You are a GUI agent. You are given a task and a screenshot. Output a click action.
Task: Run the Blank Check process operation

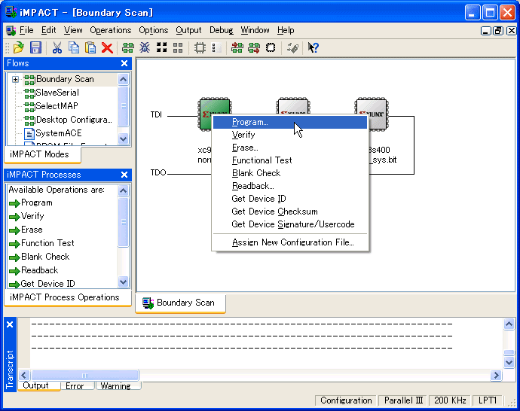coord(44,257)
